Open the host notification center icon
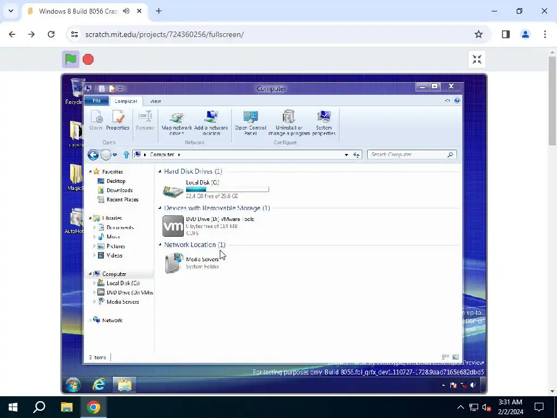Image resolution: width=557 pixels, height=418 pixels. coord(539,407)
